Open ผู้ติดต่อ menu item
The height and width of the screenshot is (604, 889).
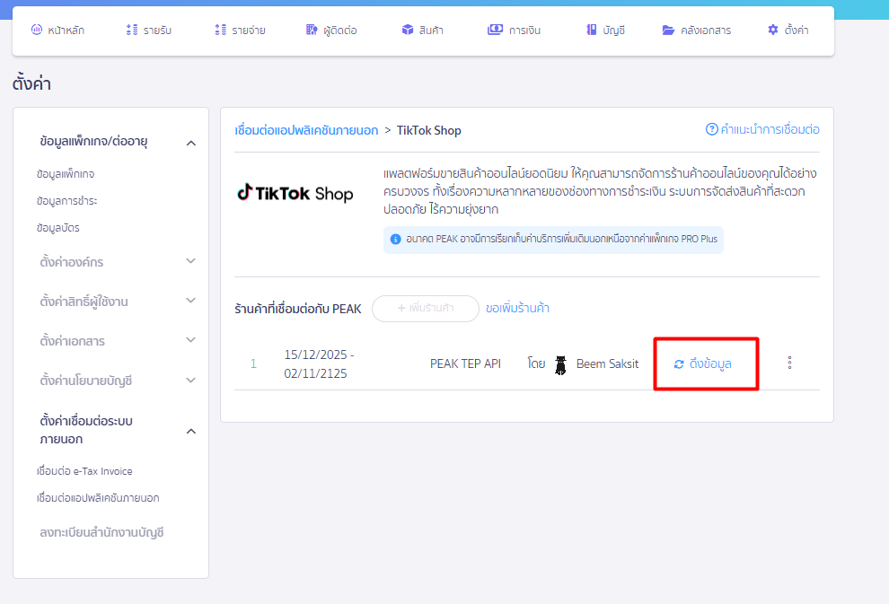pyautogui.click(x=331, y=30)
